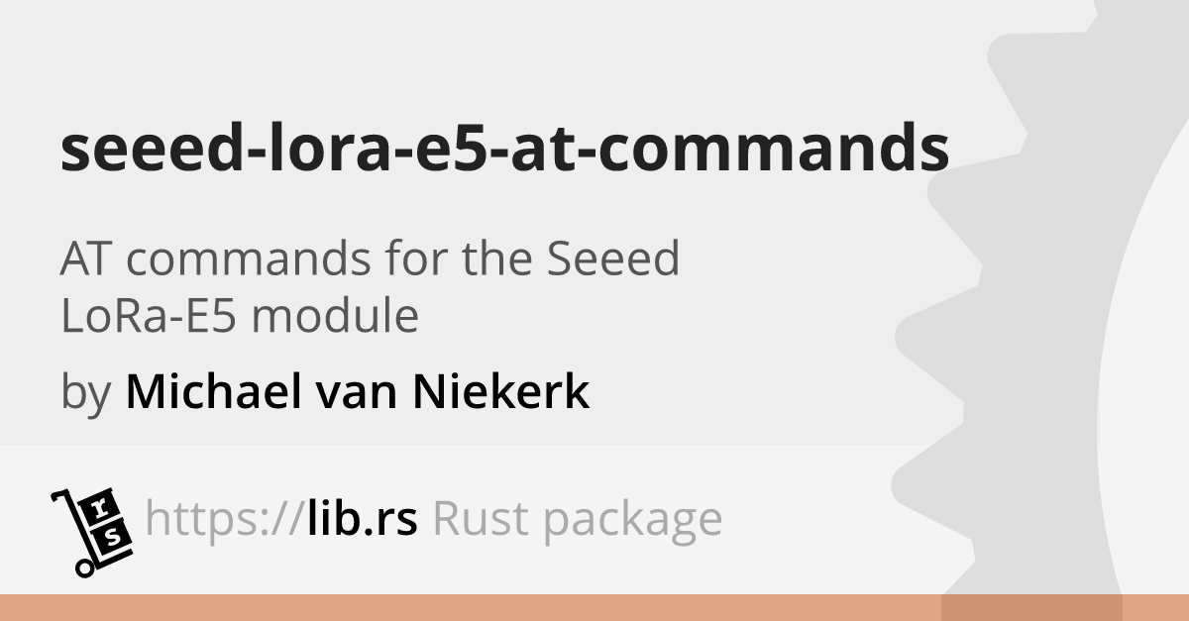Click the orange bar along the bottom

(594, 607)
